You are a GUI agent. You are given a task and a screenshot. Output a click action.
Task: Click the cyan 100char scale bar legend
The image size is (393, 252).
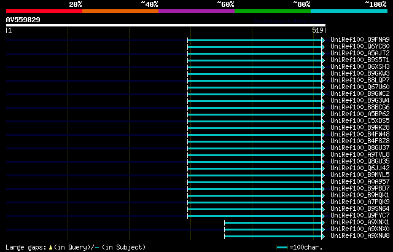click(282, 248)
